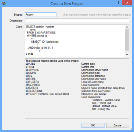
Task: Click inside the Code text area
Action: point(75,40)
